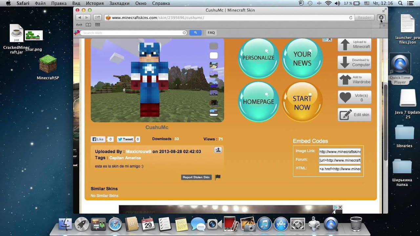This screenshot has height=236, width=420.
Task: Open Spotlight search in the menu bar
Action: [400, 3]
